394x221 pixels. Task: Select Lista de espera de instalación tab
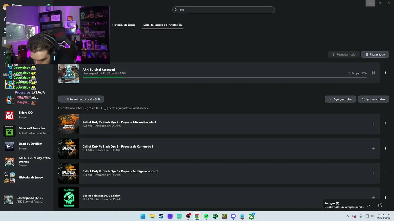click(163, 25)
